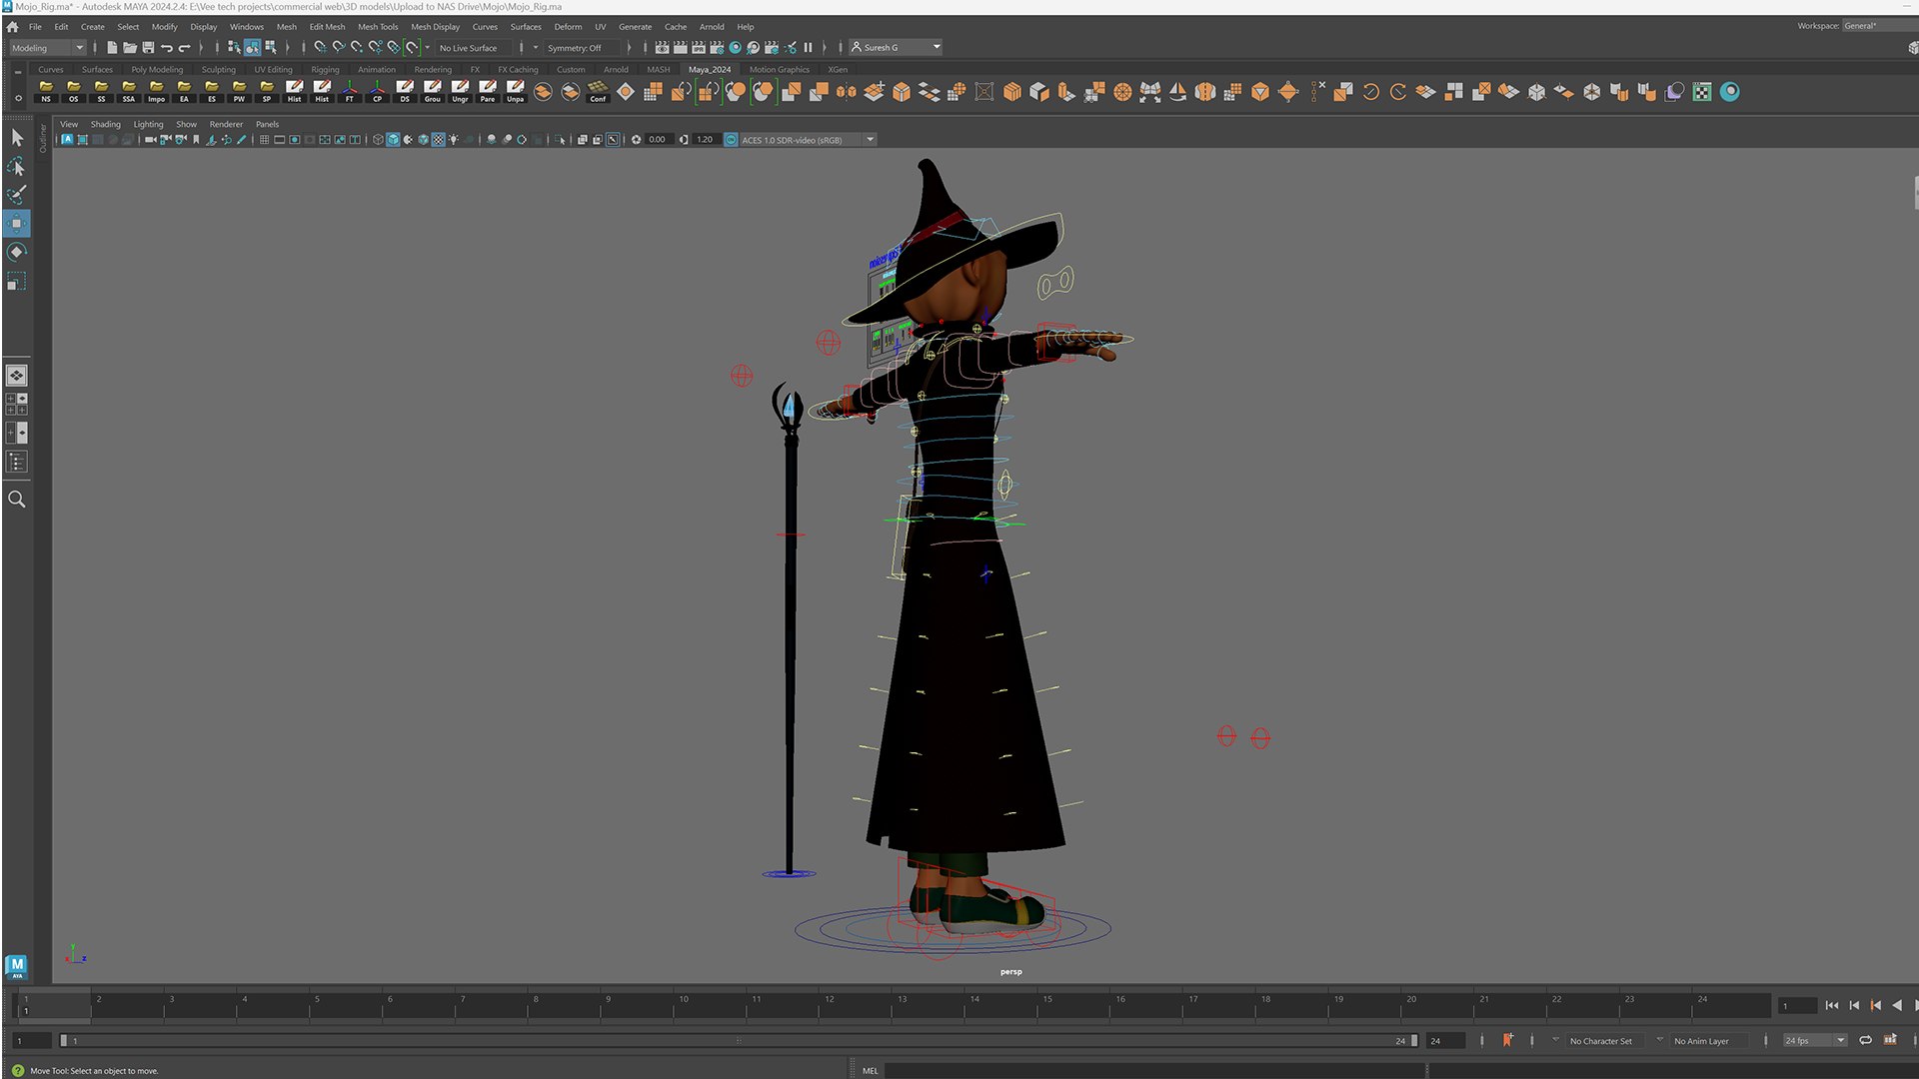Click the FT freeze transformations shelf icon
The height and width of the screenshot is (1079, 1919).
(x=350, y=92)
